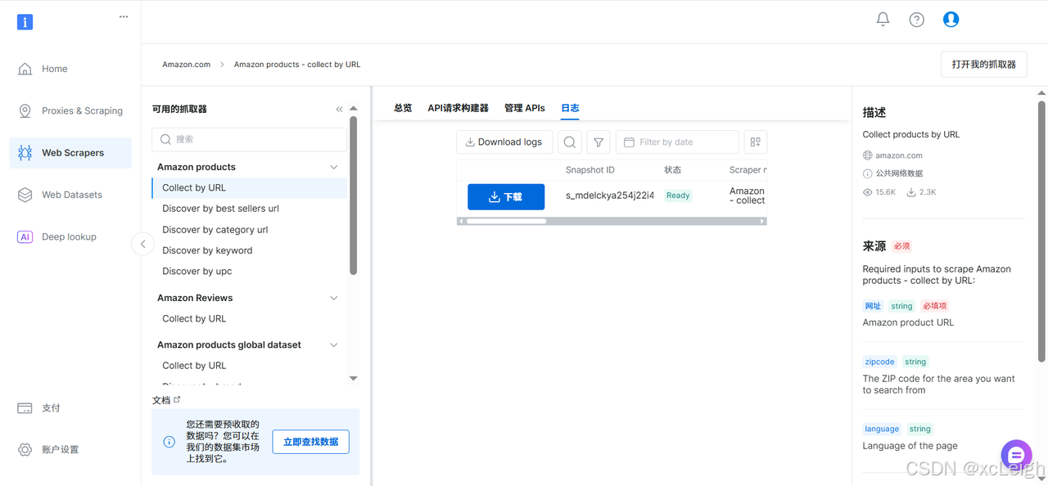Click snapshot ID s_mdelckya254j22i4
1048x486 pixels.
pyautogui.click(x=610, y=196)
